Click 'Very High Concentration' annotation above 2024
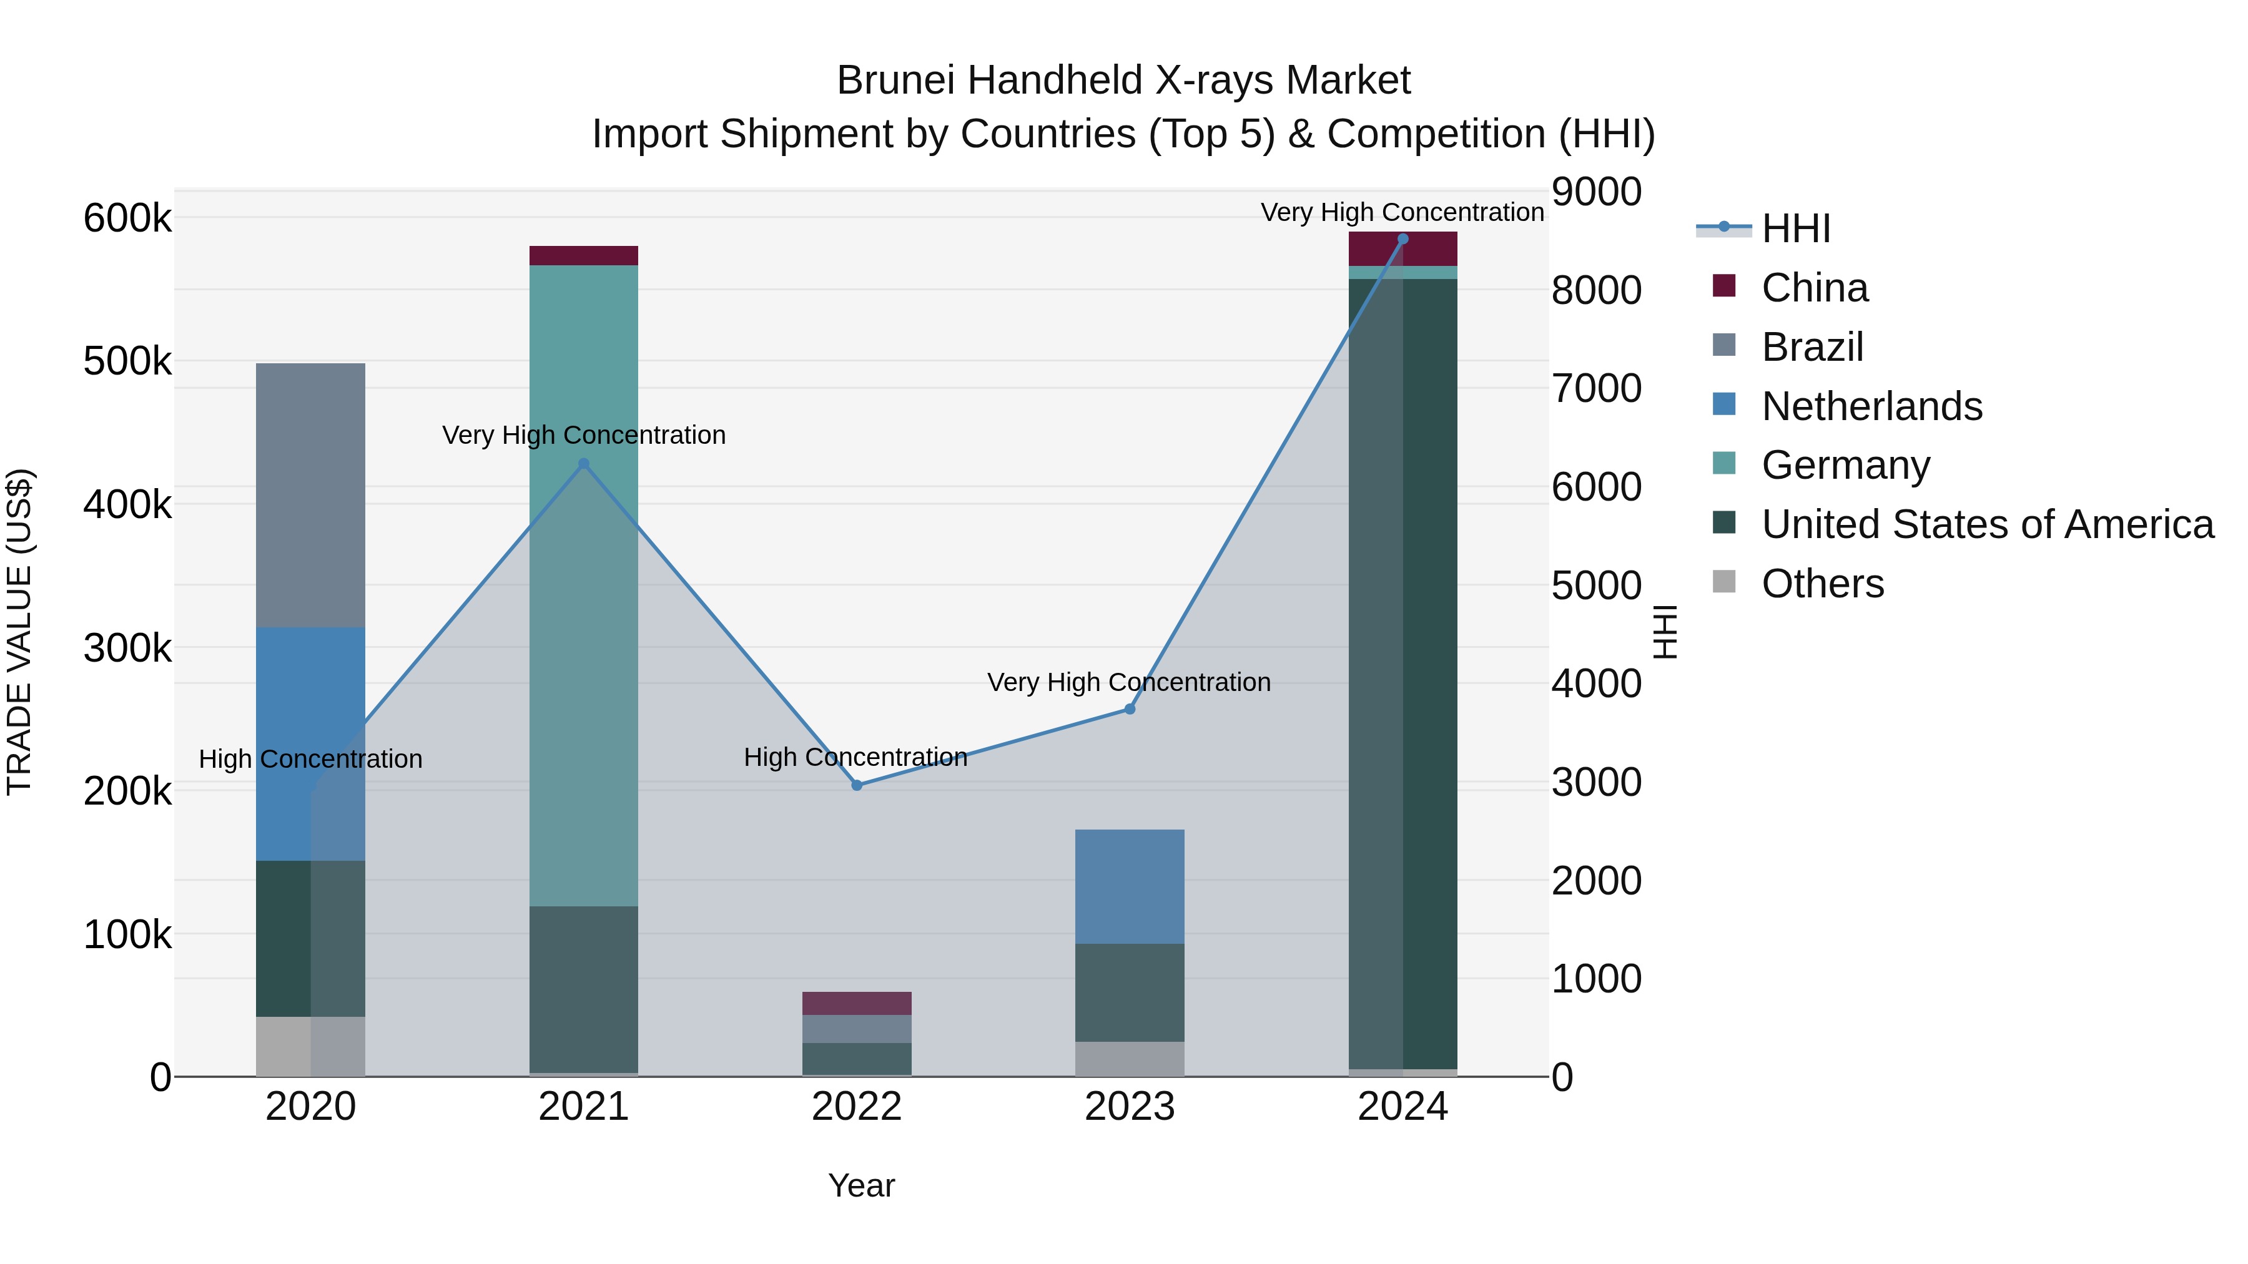 (1403, 212)
